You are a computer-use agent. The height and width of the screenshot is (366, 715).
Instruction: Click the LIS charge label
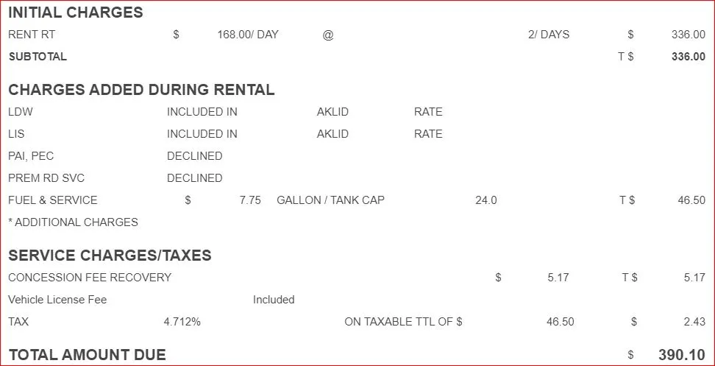pos(17,134)
